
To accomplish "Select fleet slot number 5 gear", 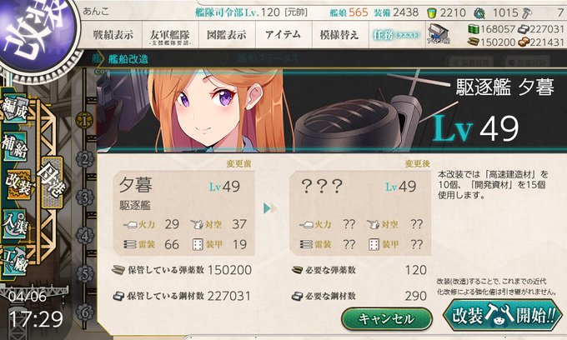I will point(85,274).
